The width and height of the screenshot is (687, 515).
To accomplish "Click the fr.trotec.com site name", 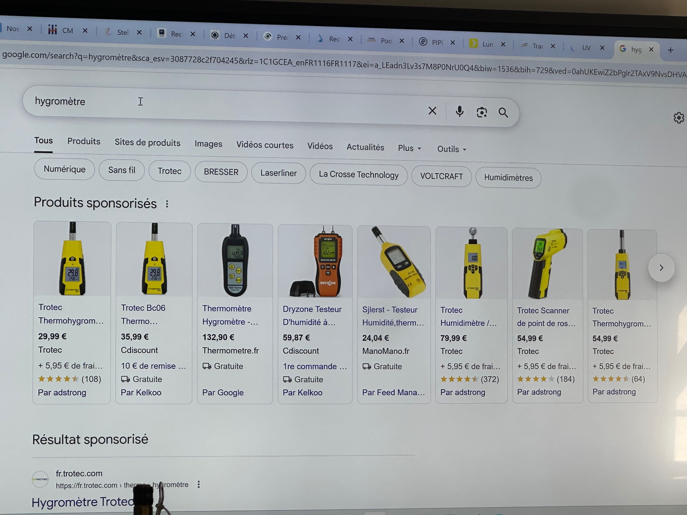I will tap(79, 474).
